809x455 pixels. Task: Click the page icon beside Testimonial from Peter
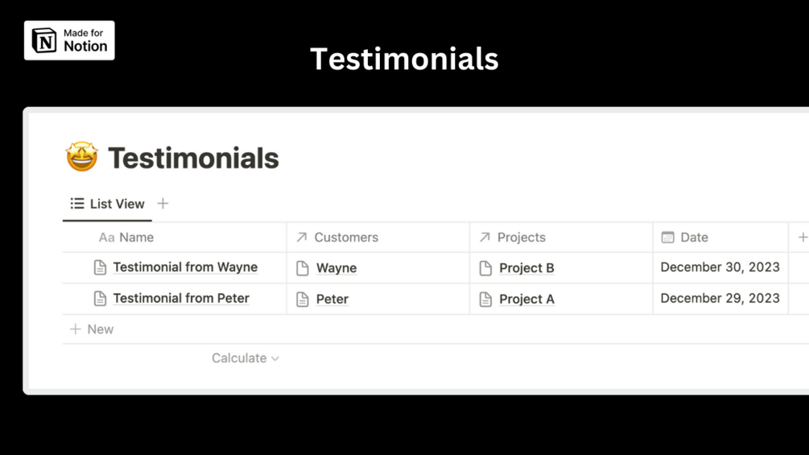[x=100, y=299]
